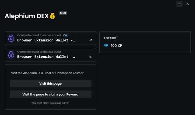Click the lock icon on the first prerequisite quest
The image size is (195, 115).
tap(11, 38)
